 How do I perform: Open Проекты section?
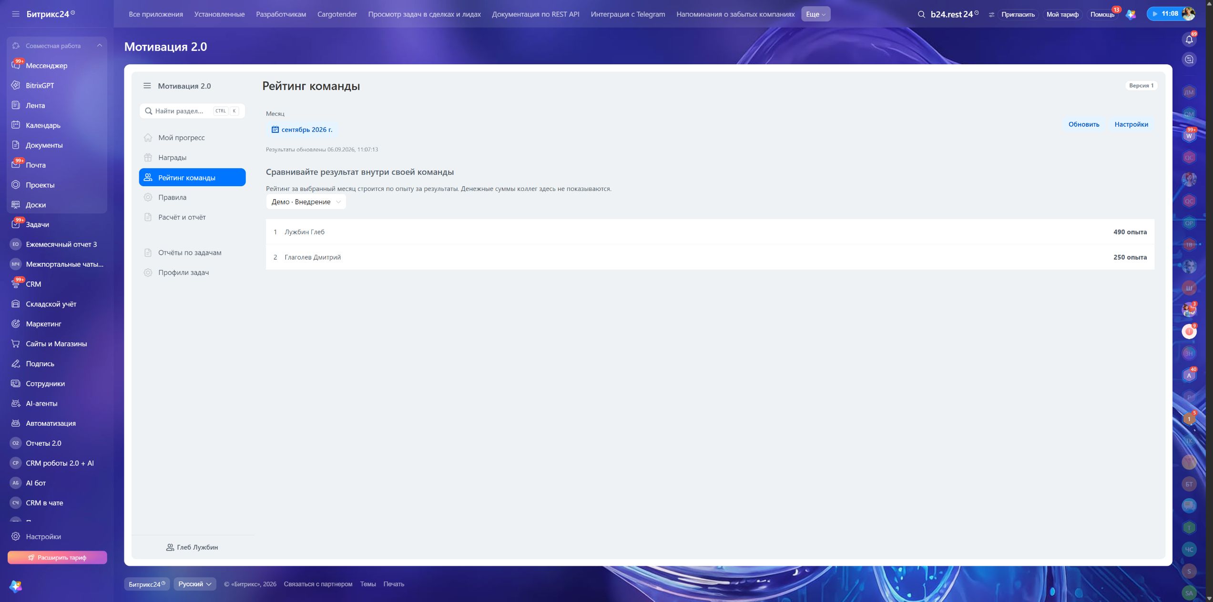[x=40, y=185]
